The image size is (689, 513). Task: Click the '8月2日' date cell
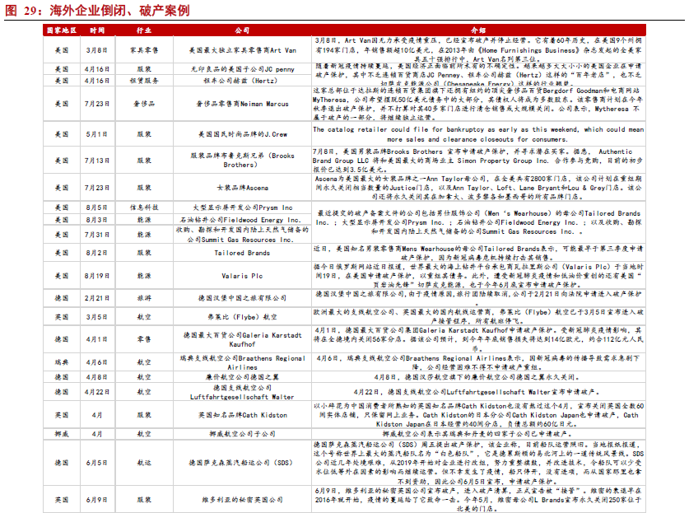point(97,253)
